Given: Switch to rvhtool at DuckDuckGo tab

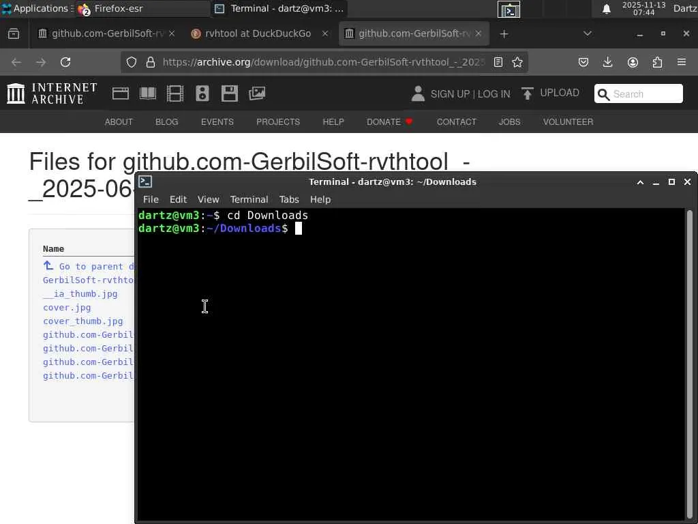Looking at the screenshot, I should (258, 33).
